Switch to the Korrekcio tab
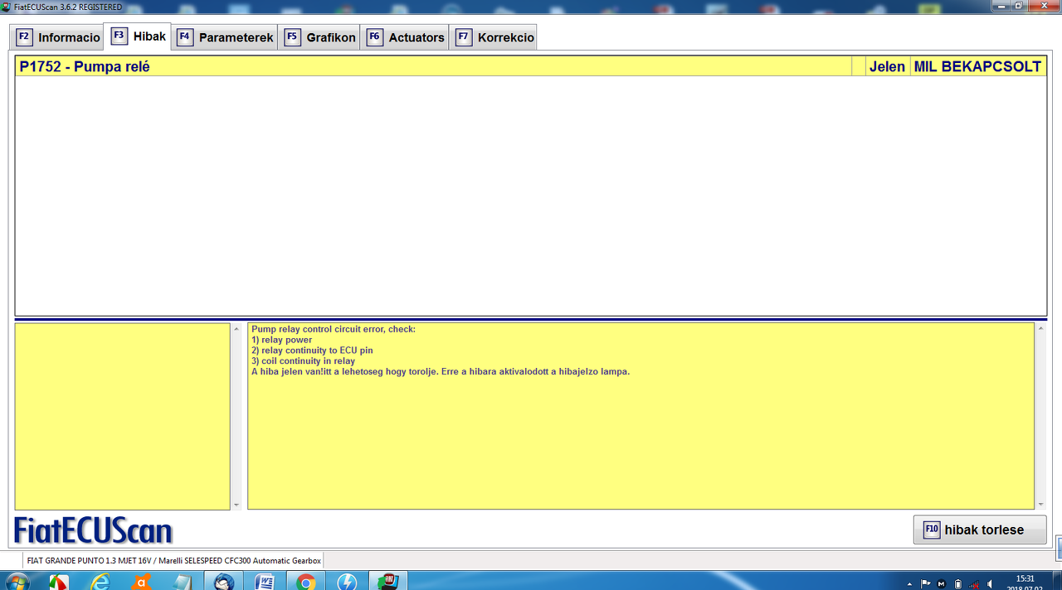The height and width of the screenshot is (590, 1062). click(x=494, y=37)
